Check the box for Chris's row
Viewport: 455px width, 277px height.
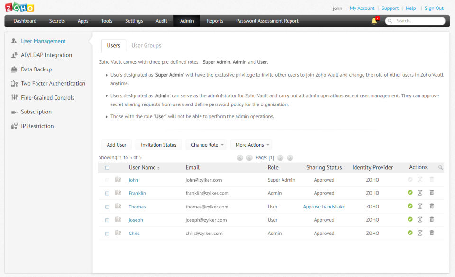pos(107,234)
